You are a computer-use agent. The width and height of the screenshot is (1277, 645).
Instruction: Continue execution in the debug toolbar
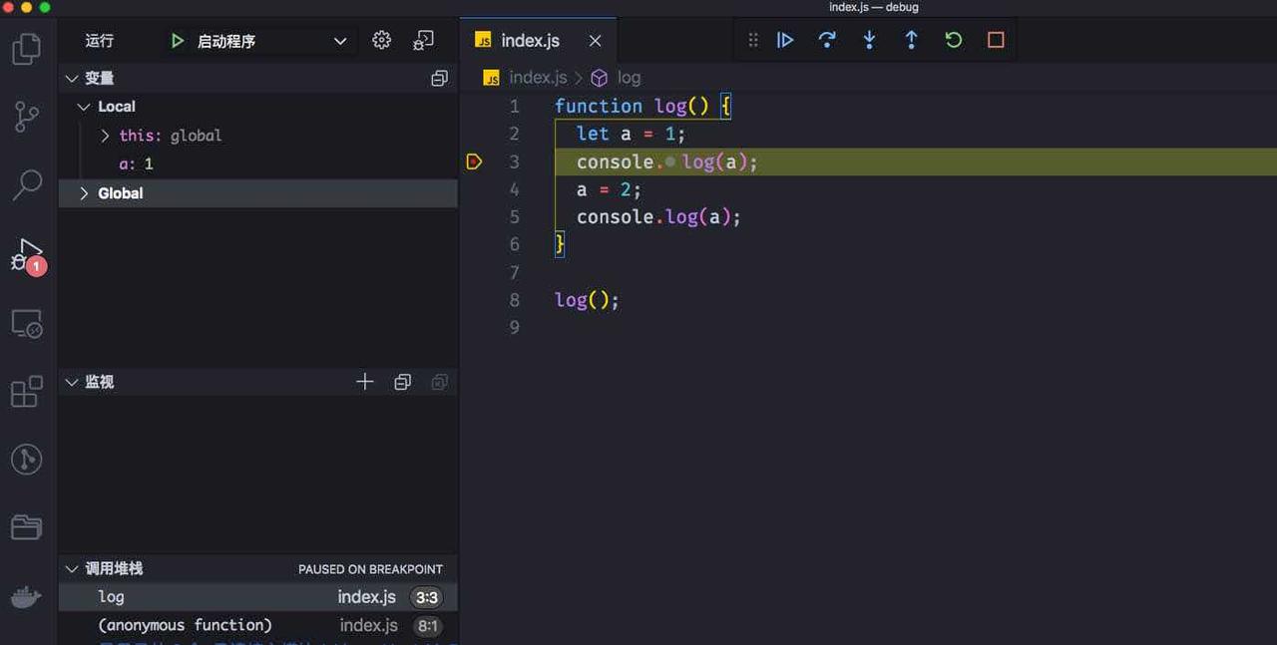tap(785, 39)
